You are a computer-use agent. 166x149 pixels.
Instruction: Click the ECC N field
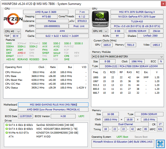point(161,62)
